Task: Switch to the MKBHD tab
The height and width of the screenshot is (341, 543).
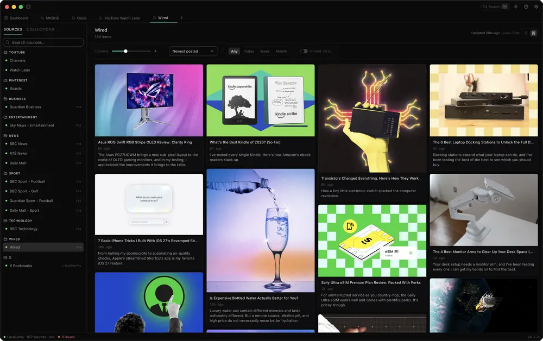Action: pos(50,18)
